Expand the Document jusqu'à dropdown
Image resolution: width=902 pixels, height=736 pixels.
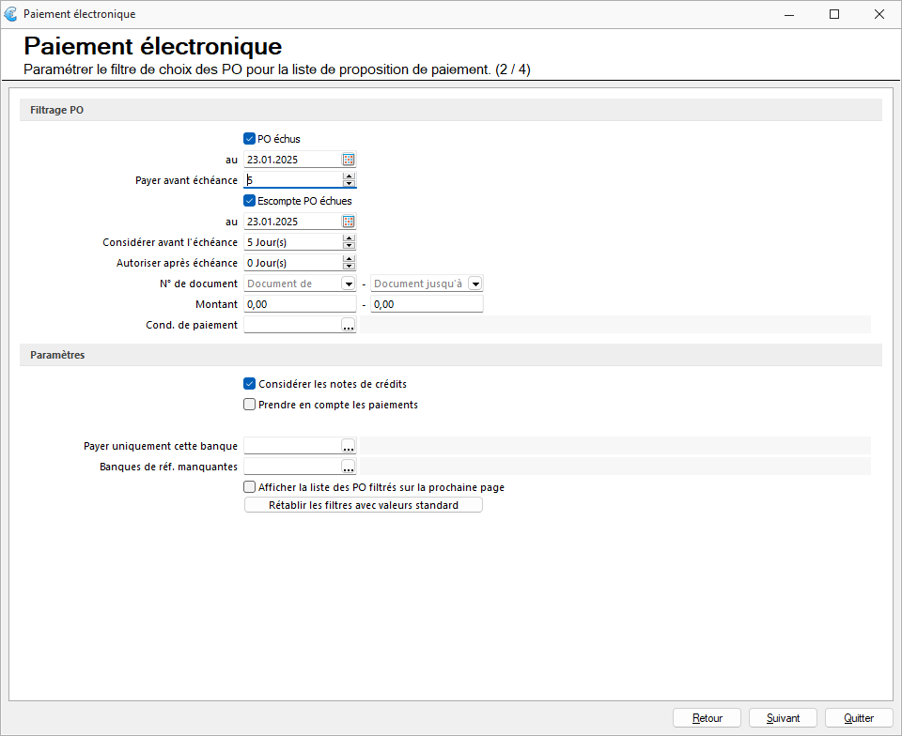(475, 284)
